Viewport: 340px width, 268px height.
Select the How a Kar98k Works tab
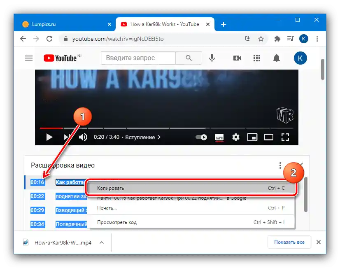pyautogui.click(x=165, y=24)
